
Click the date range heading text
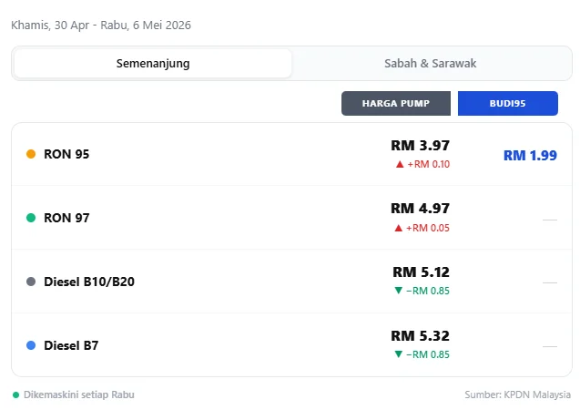click(101, 26)
